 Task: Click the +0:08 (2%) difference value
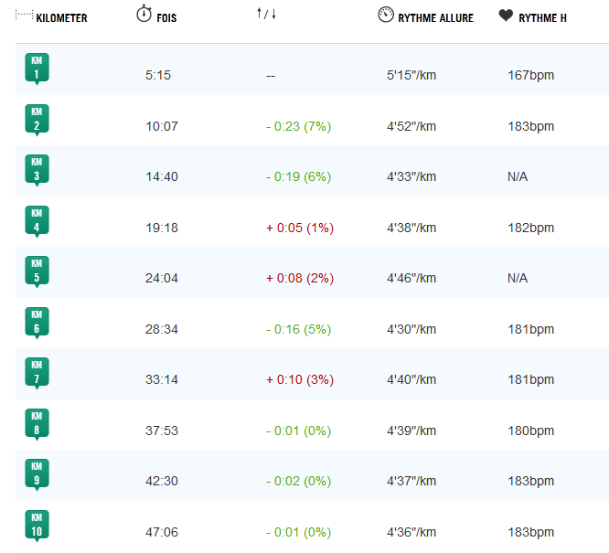tap(300, 279)
